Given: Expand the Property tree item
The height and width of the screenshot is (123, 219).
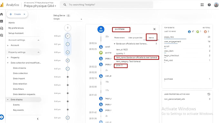Looking at the screenshot, I should (x=8, y=57).
